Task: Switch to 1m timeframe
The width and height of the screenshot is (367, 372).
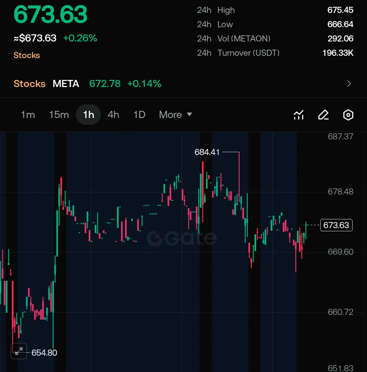Action: (x=28, y=115)
